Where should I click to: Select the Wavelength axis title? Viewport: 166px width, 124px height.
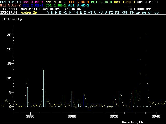132,122
